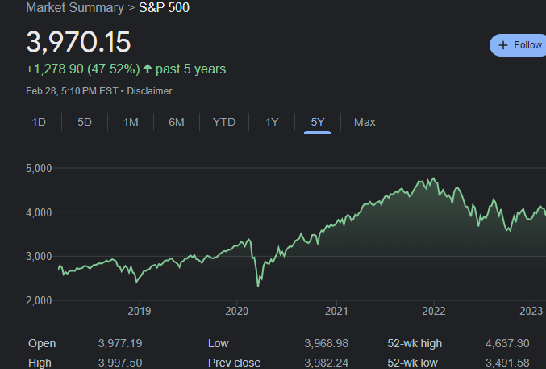Screen dimensions: 546x369
Task: Click the 52-wk low value 3,491.58
Action: pos(507,363)
